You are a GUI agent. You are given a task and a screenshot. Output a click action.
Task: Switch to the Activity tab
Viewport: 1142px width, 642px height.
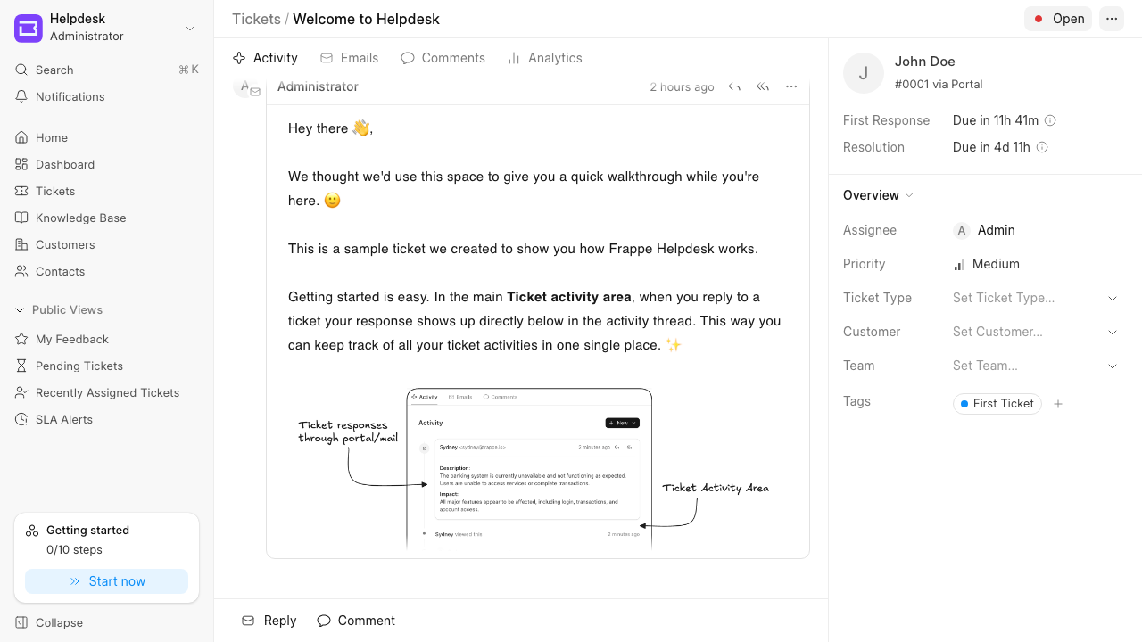(265, 58)
